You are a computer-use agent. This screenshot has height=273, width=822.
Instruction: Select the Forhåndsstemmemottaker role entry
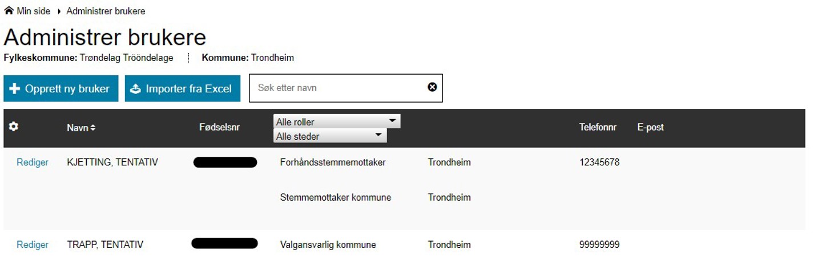(x=333, y=162)
